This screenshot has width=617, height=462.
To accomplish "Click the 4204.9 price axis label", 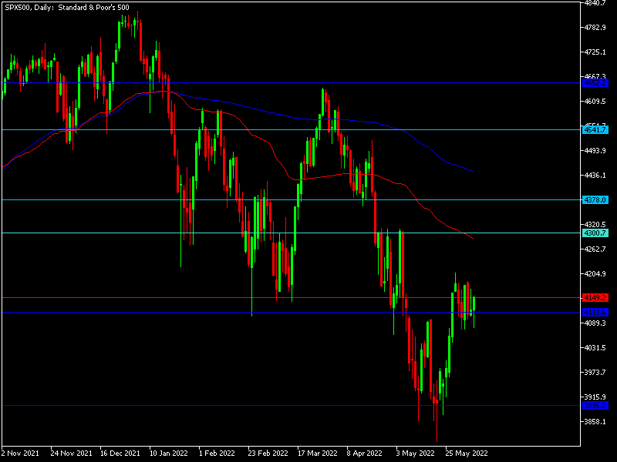I will tap(595, 274).
